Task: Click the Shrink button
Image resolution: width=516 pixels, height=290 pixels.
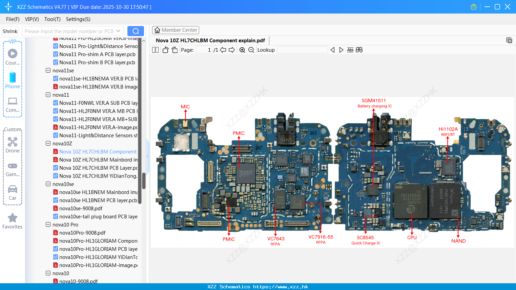Action: tap(10, 31)
